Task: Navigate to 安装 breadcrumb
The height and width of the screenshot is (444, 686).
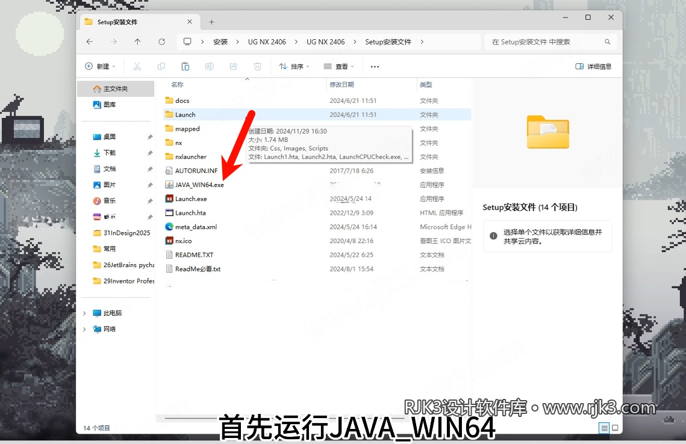Action: coord(220,42)
